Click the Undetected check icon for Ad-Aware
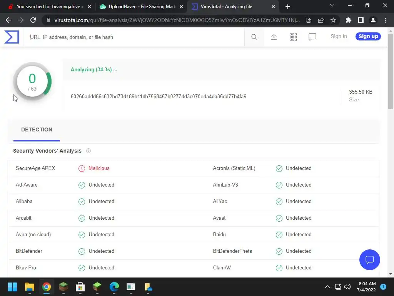 (82, 185)
